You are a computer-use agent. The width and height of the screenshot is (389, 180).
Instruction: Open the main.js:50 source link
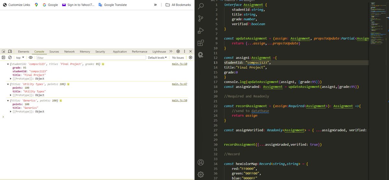pyautogui.click(x=180, y=100)
